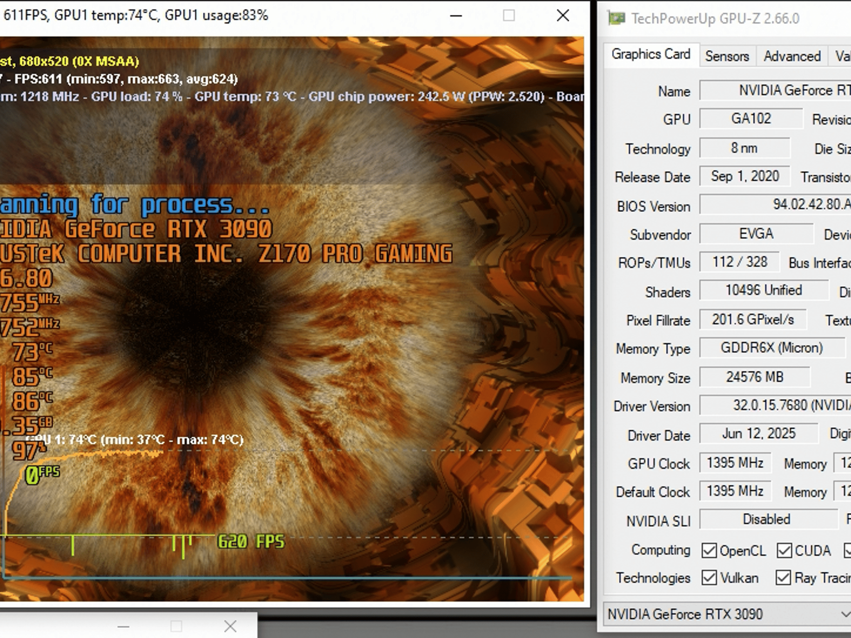
Task: Click the 620 FPS graph label
Action: 251,542
